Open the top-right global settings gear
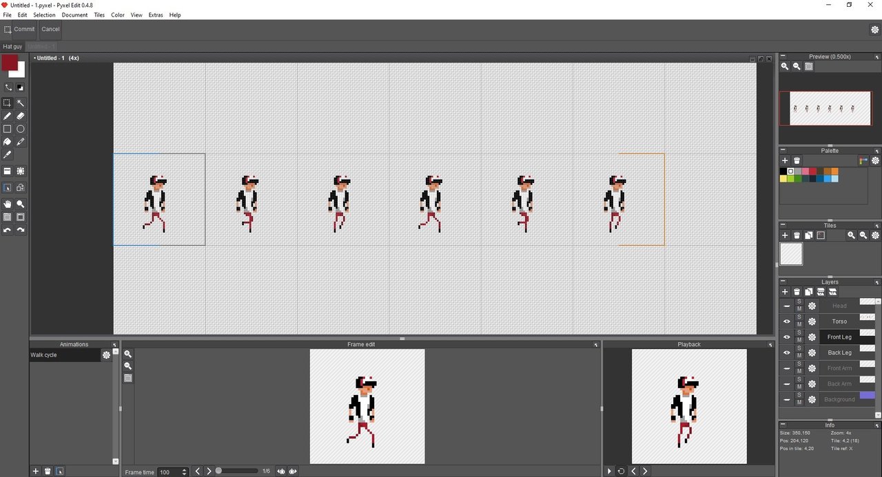 [875, 30]
